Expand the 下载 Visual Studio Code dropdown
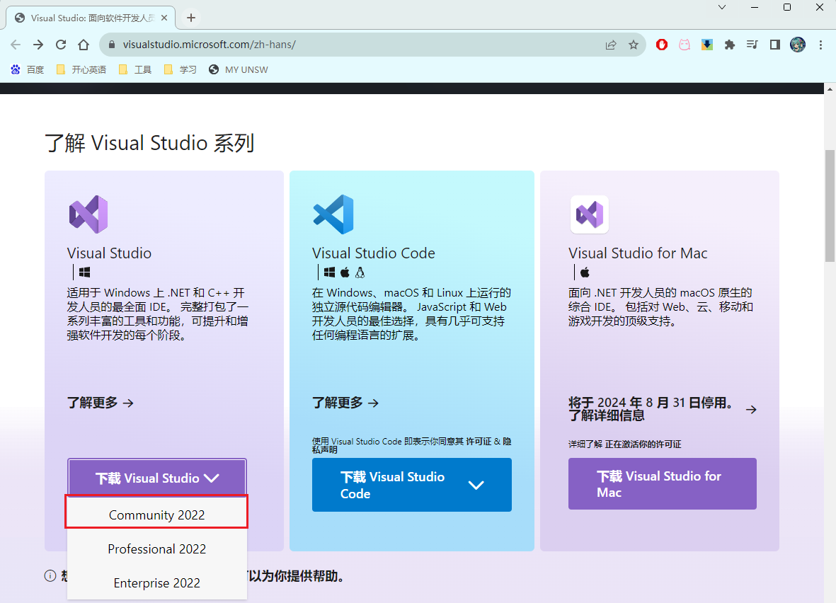The image size is (836, 603). (x=411, y=485)
